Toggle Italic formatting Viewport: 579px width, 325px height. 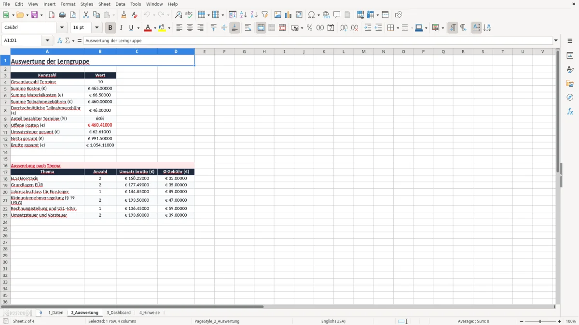click(121, 28)
